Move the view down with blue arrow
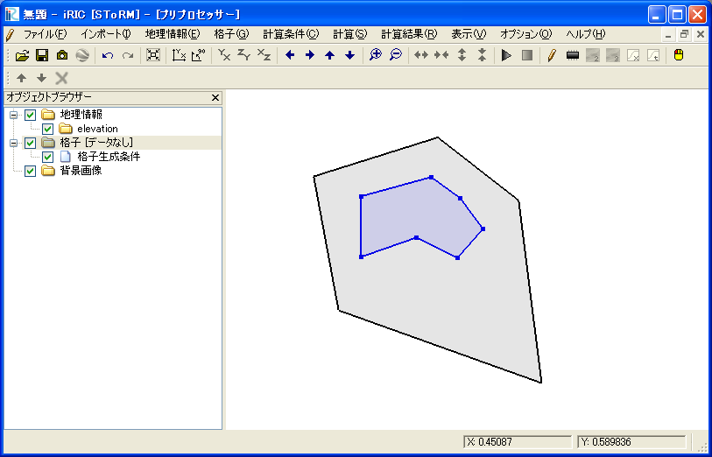The height and width of the screenshot is (457, 712). pos(349,55)
